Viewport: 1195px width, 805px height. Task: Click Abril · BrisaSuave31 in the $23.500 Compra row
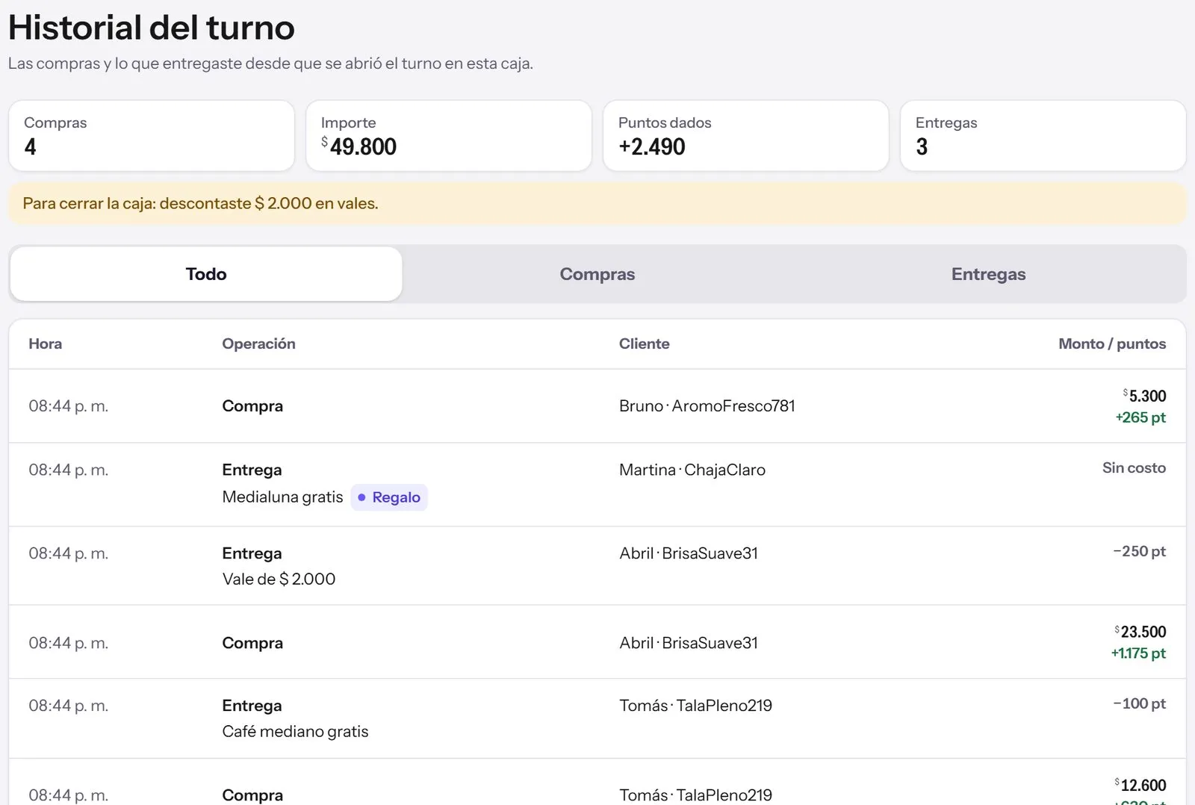(x=689, y=643)
